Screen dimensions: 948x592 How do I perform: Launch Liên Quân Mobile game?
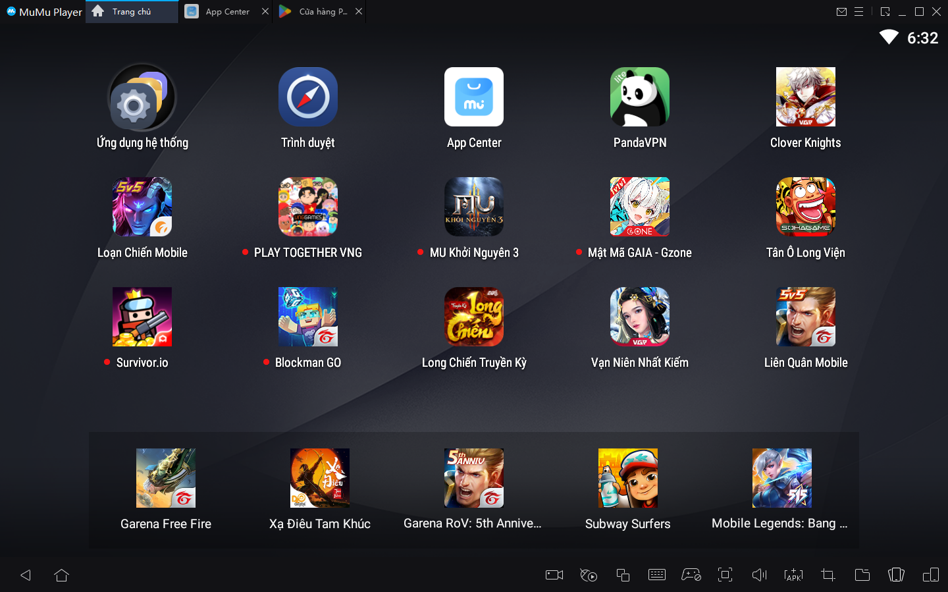tap(805, 317)
